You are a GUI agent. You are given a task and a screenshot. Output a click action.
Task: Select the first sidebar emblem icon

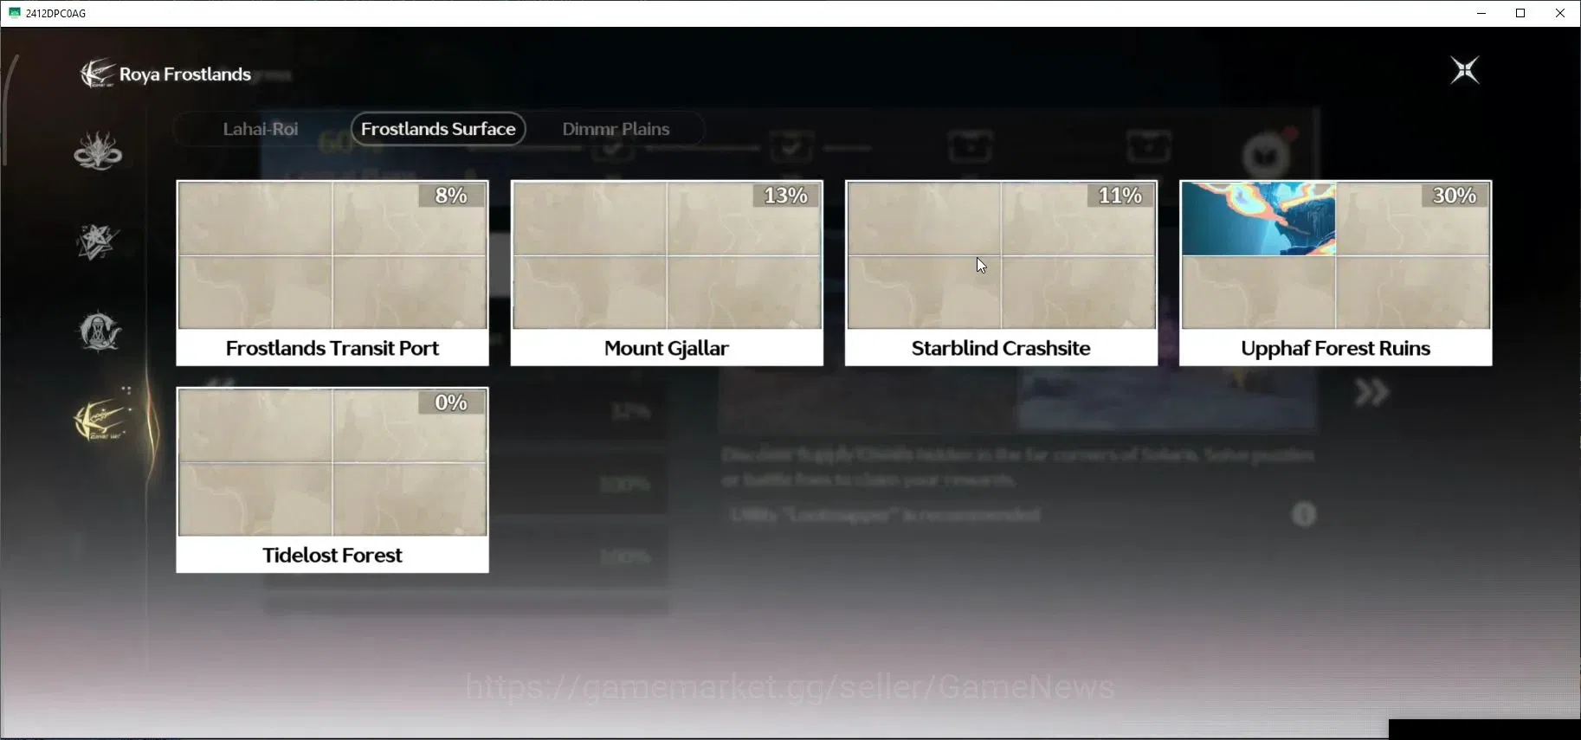pos(98,151)
